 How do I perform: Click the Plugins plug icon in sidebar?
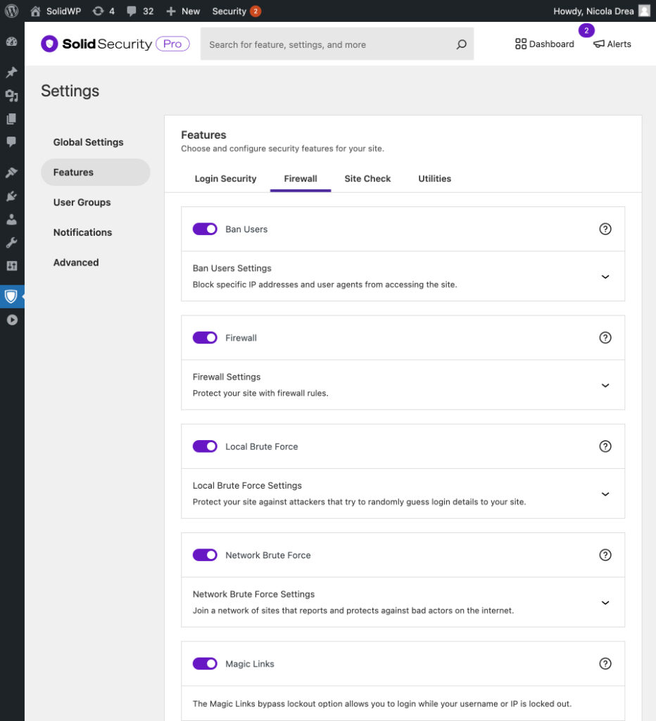point(11,196)
